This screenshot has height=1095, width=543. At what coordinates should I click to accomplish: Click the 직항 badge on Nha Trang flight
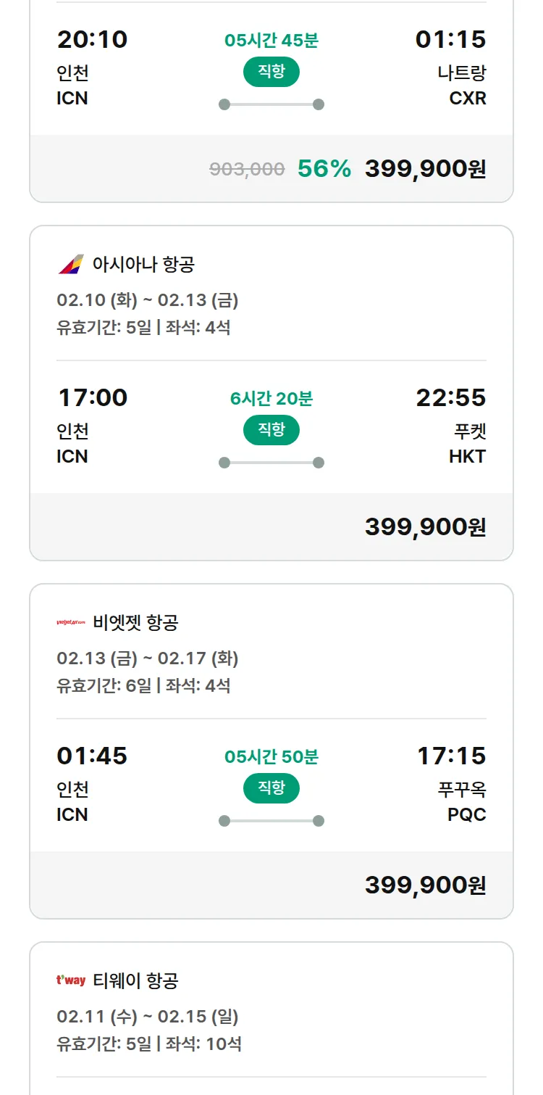coord(271,71)
